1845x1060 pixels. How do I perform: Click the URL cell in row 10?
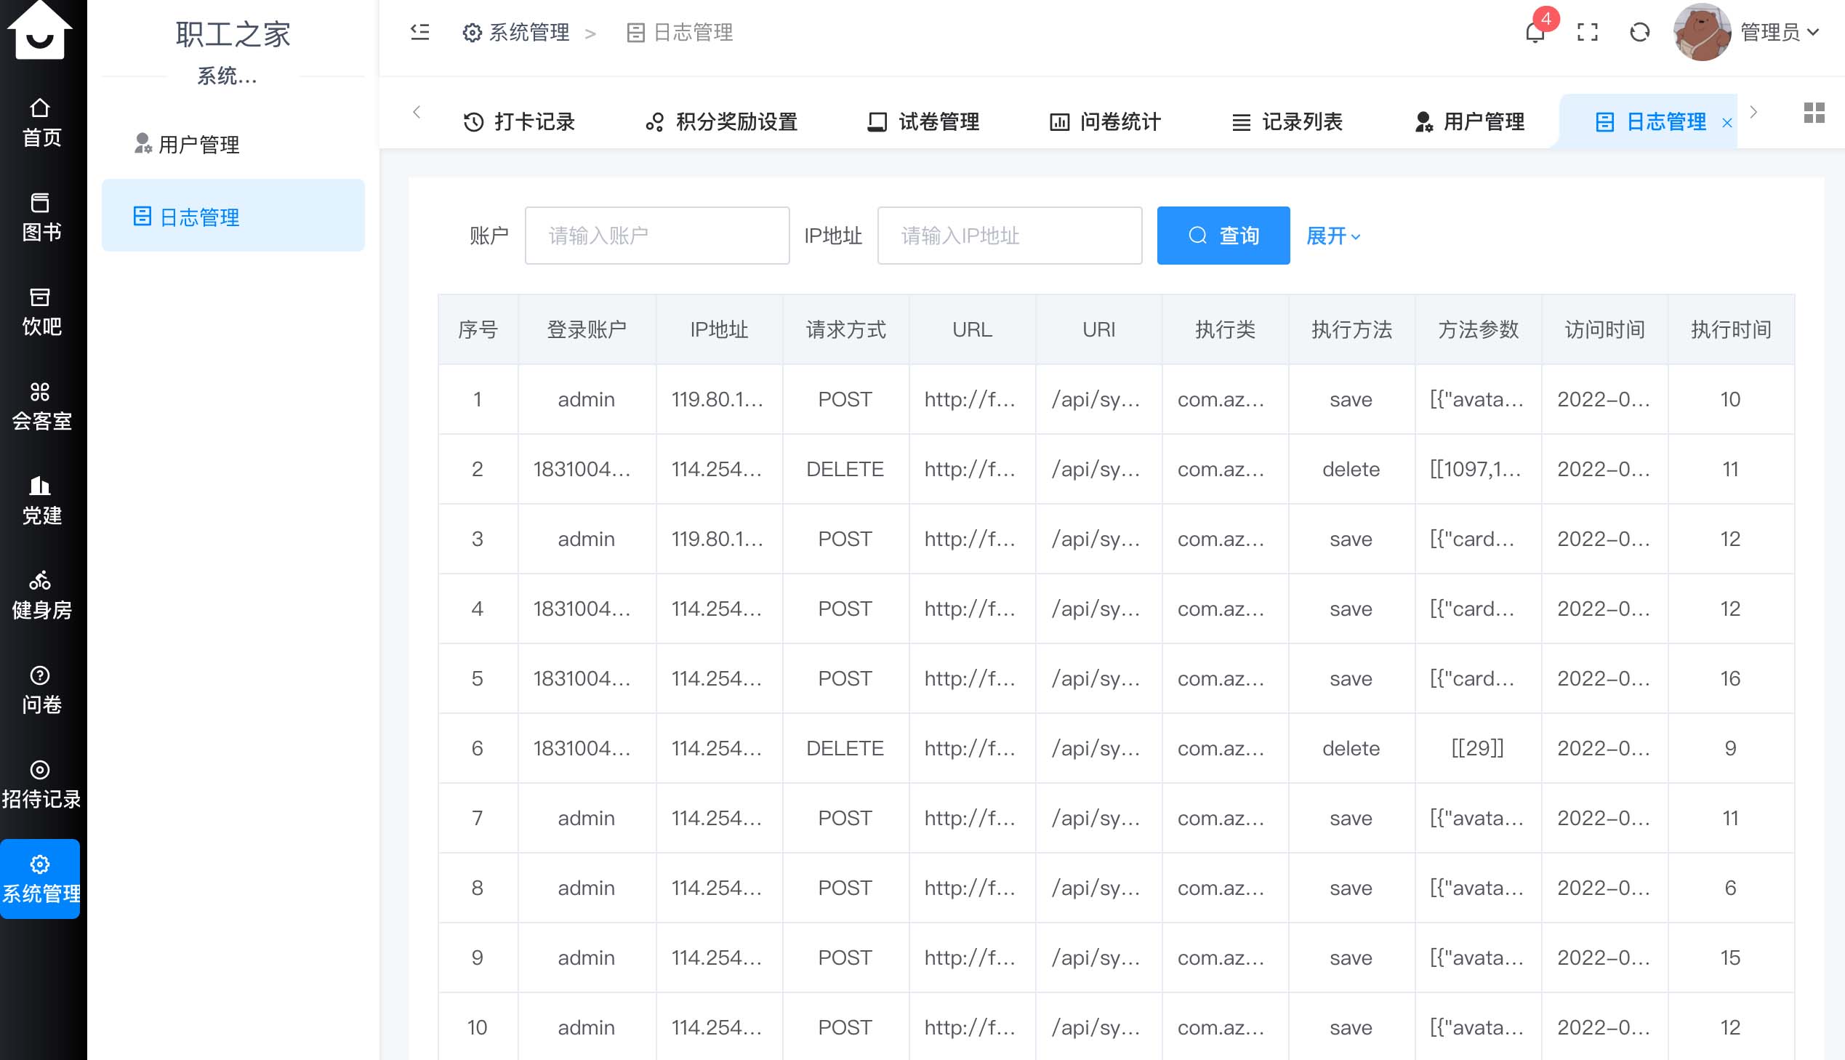pyautogui.click(x=970, y=1028)
